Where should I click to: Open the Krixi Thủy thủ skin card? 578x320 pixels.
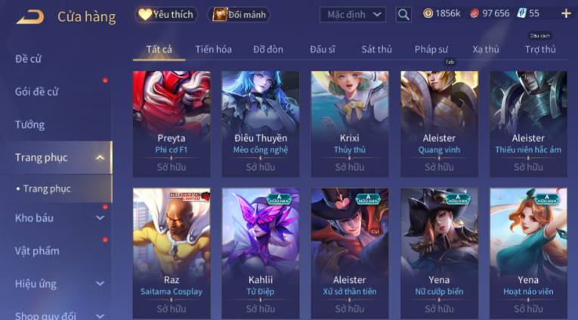click(350, 124)
